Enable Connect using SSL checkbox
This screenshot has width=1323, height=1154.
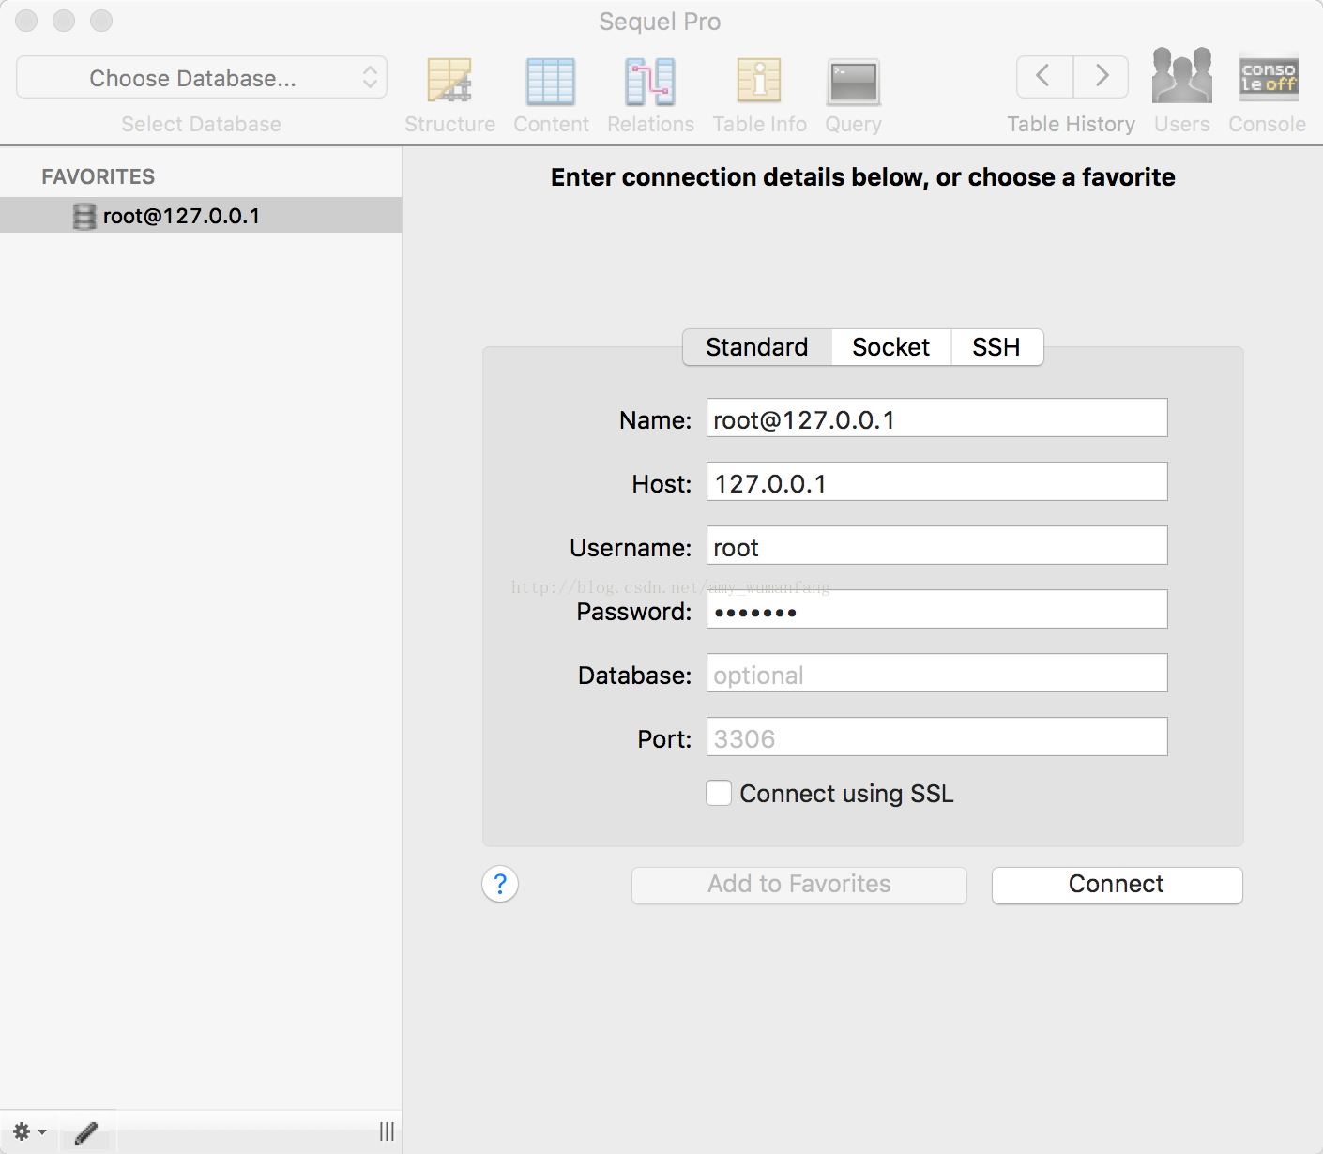tap(719, 793)
